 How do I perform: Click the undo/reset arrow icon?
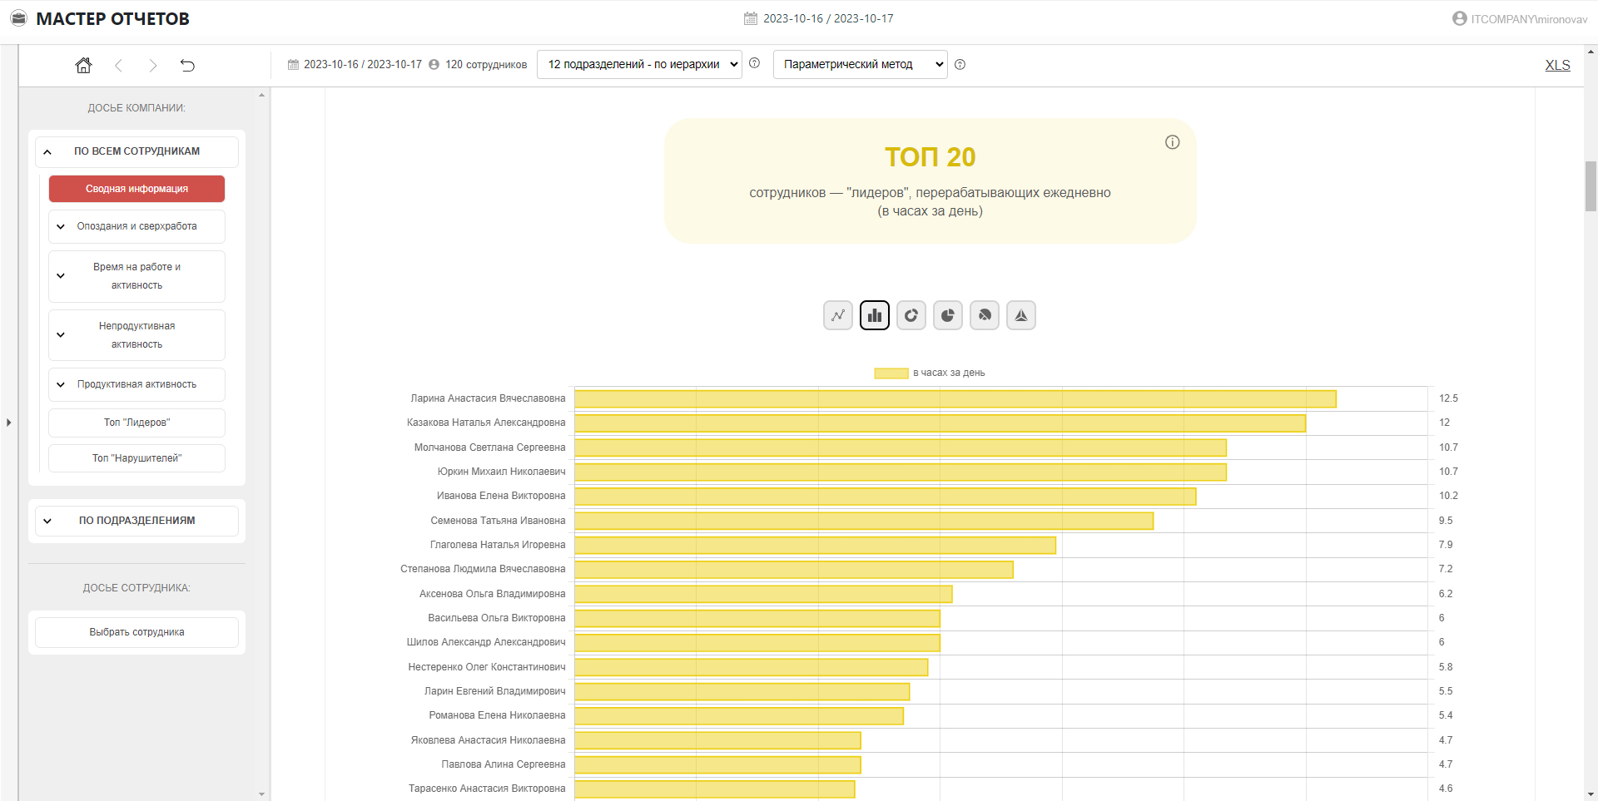click(x=187, y=65)
